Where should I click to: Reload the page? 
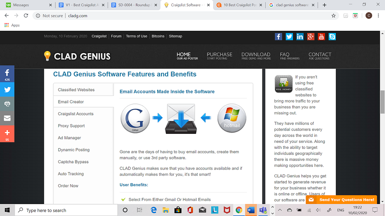click(26, 16)
